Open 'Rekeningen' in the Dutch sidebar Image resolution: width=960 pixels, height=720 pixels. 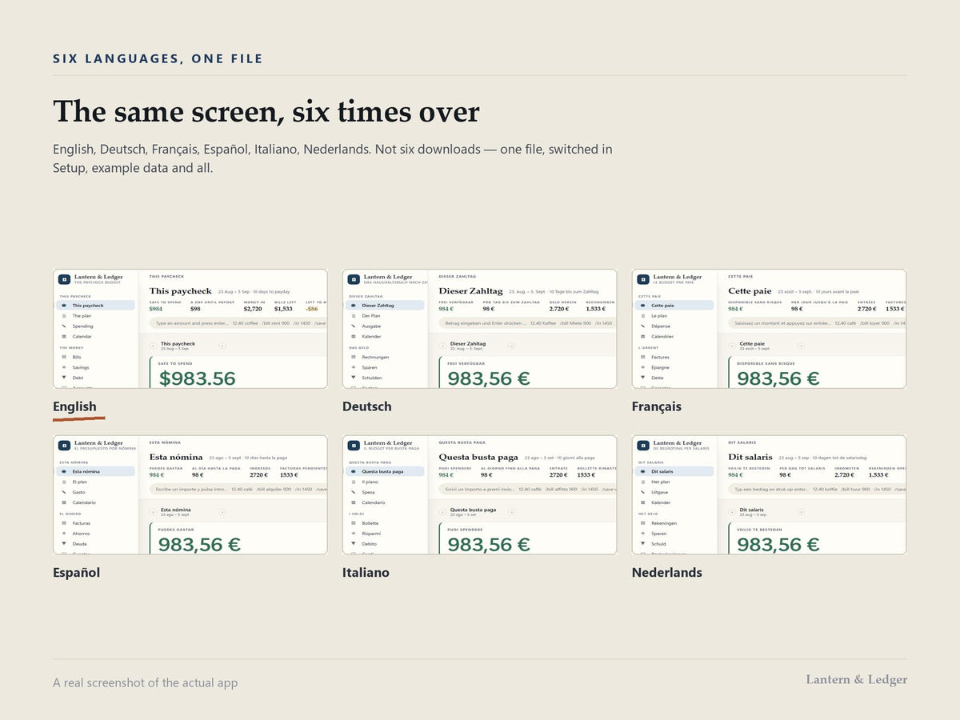664,523
